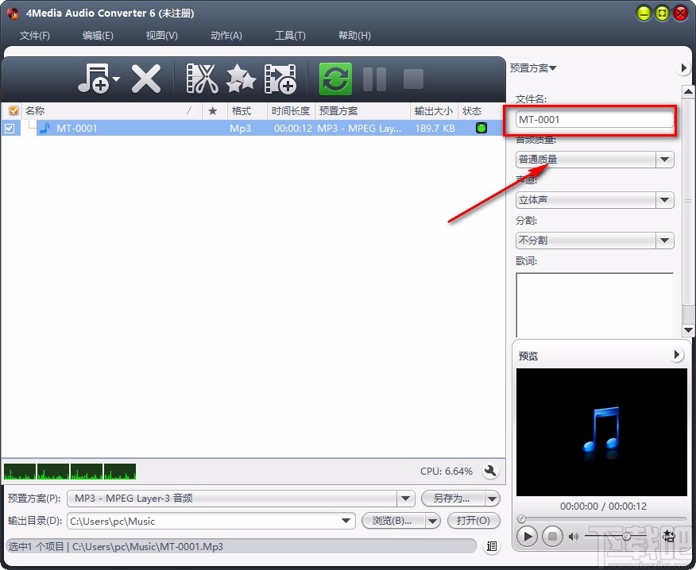This screenshot has width=696, height=570.
Task: Mute the preview with the speaker icon
Action: click(x=574, y=537)
